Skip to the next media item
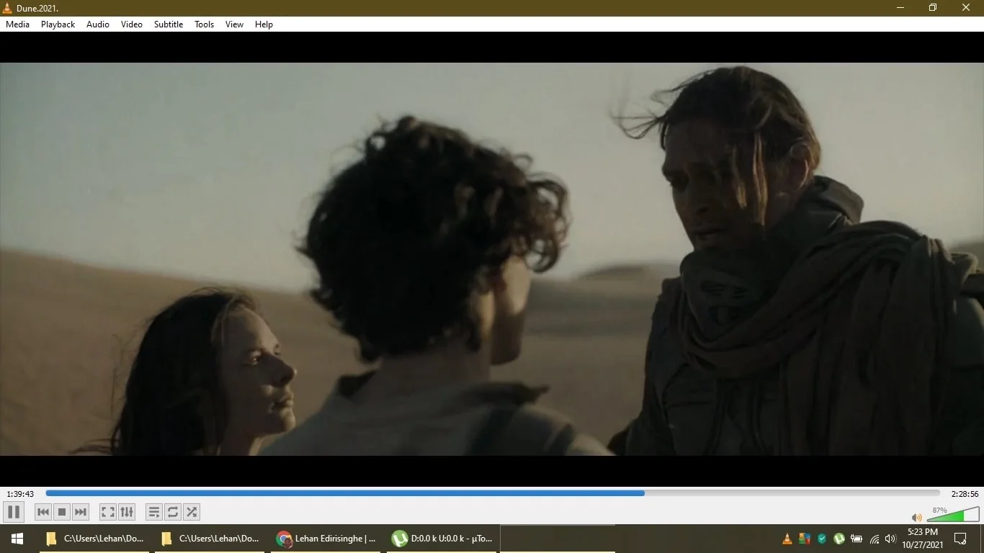This screenshot has width=984, height=553. click(x=81, y=512)
